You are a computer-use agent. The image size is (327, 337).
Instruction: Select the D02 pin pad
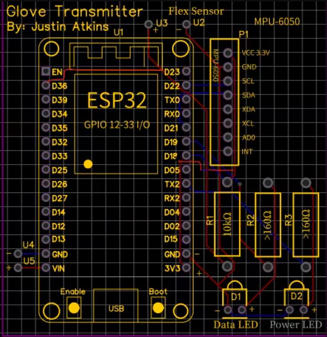click(x=186, y=226)
